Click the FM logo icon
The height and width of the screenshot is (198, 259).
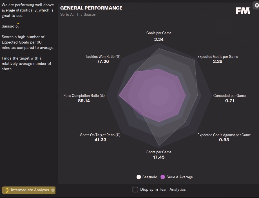[243, 11]
